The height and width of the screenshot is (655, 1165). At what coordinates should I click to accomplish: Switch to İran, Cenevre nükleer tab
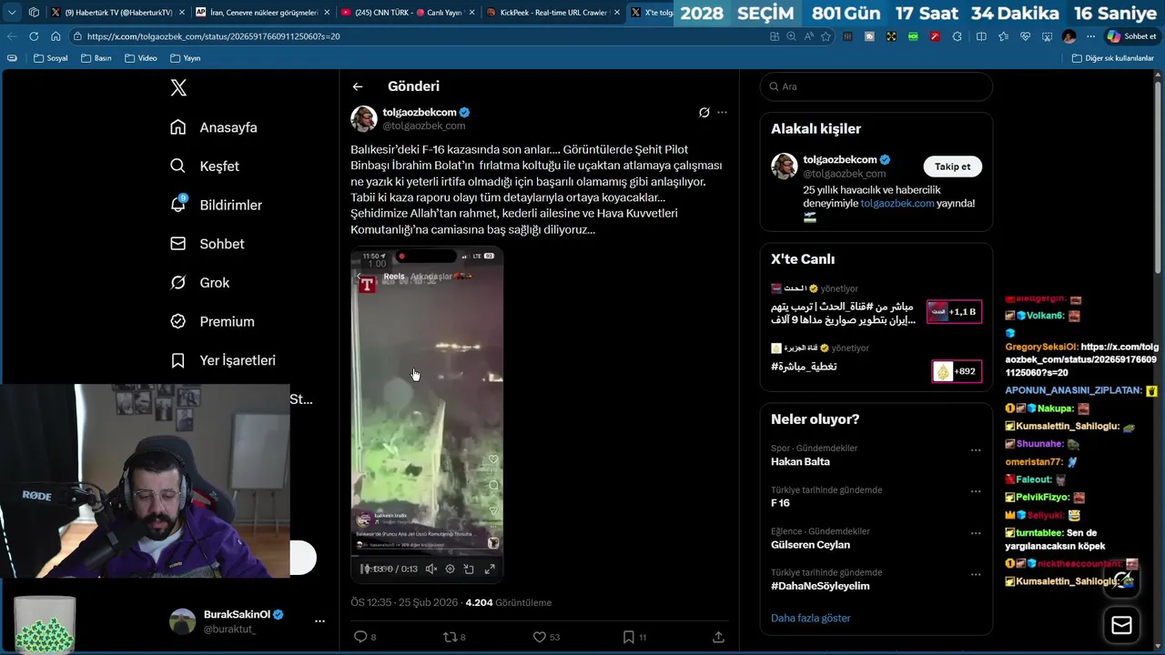point(263,13)
